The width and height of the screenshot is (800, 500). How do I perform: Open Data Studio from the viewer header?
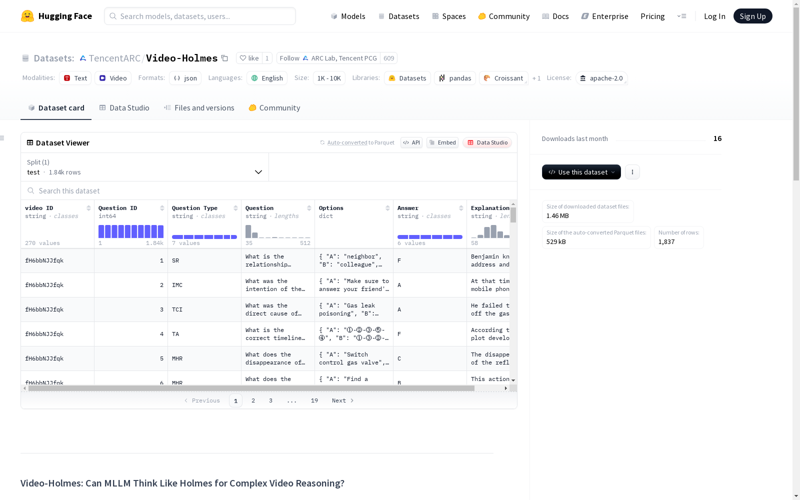tap(487, 142)
